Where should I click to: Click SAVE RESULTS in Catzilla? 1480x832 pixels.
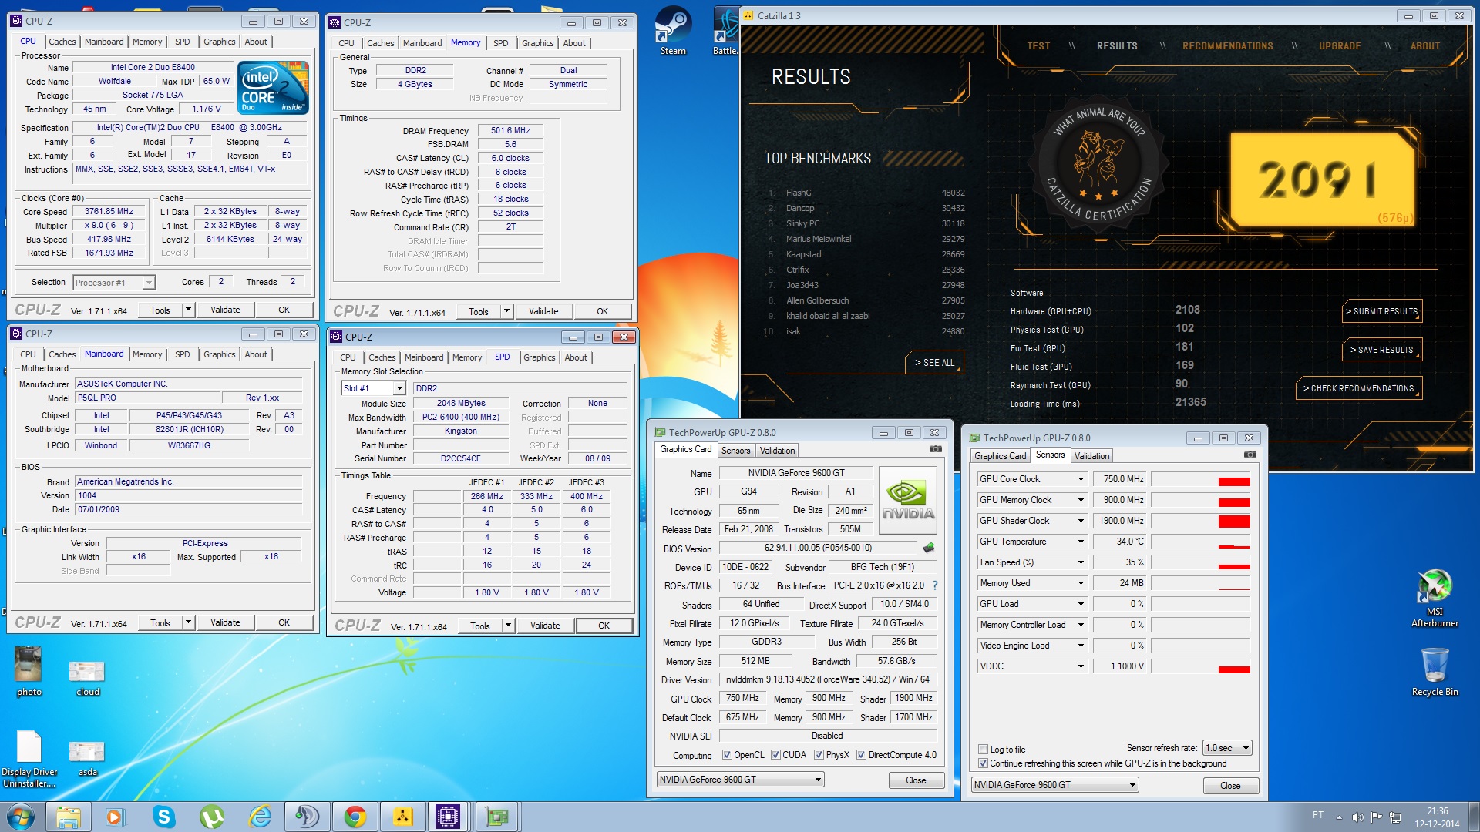(x=1382, y=350)
